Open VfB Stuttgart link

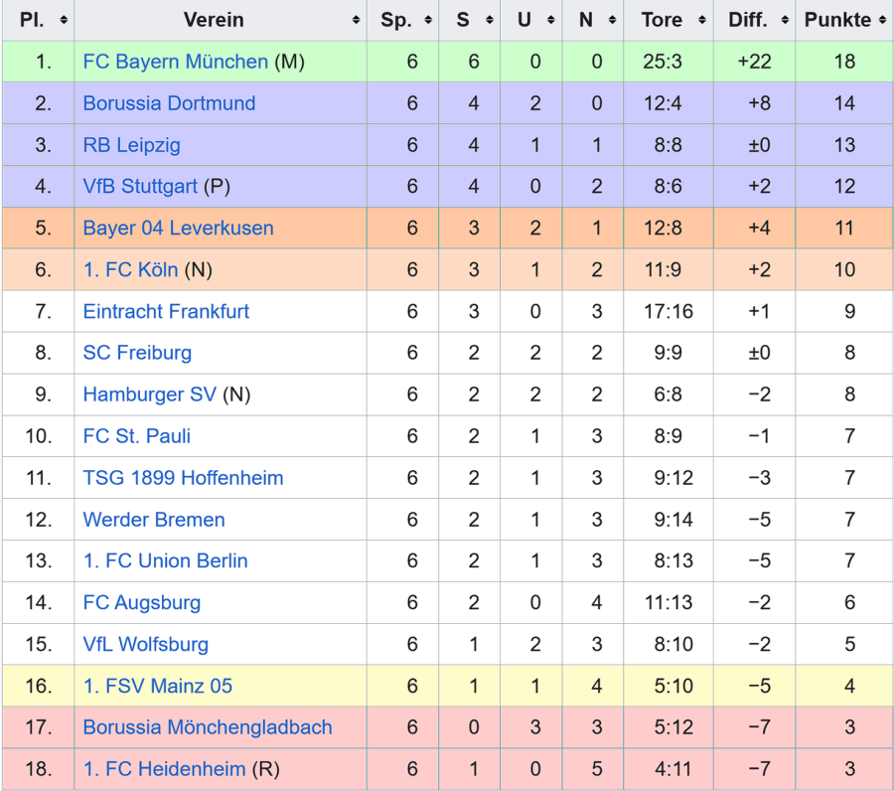(140, 187)
